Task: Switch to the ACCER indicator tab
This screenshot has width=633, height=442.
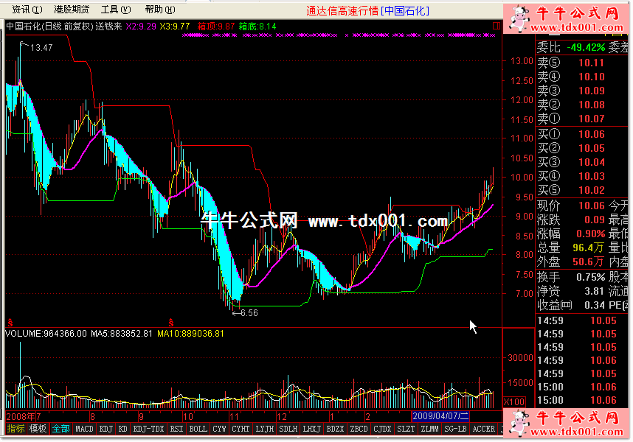Action: pos(484,429)
